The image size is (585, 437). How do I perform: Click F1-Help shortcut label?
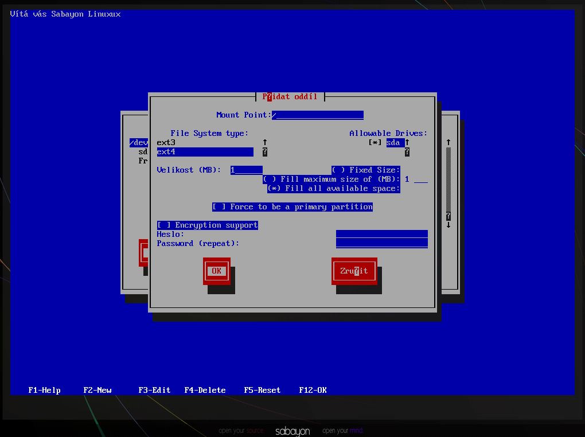[x=44, y=390]
